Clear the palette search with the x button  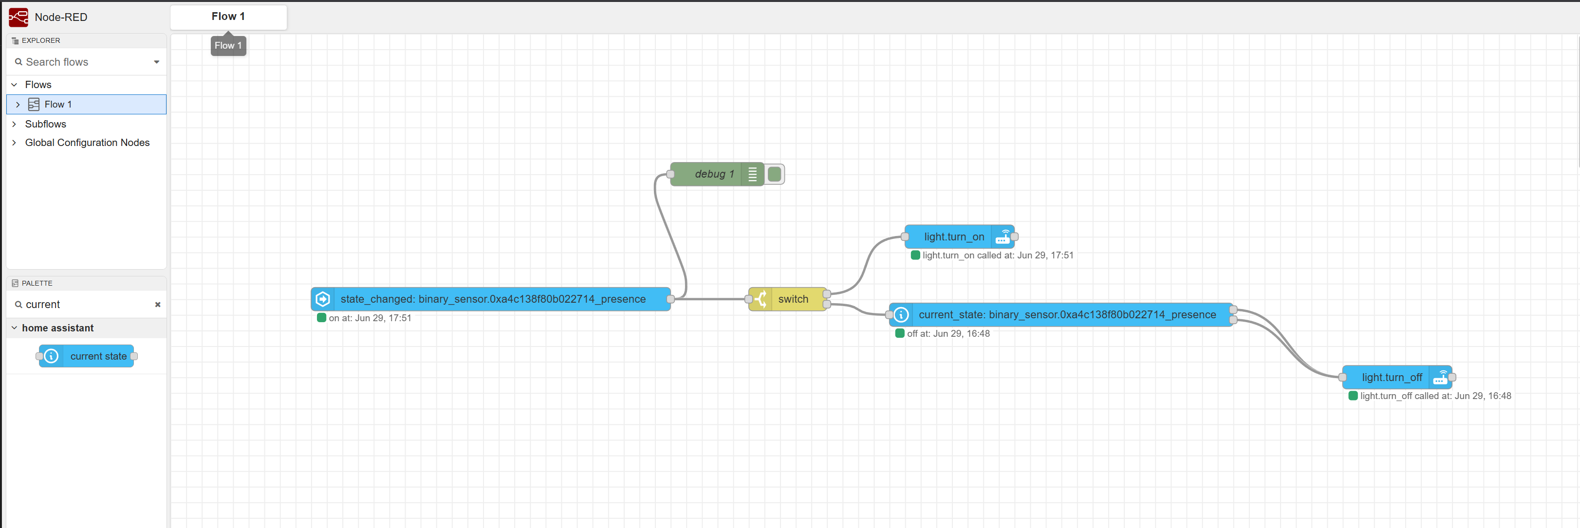pyautogui.click(x=158, y=304)
